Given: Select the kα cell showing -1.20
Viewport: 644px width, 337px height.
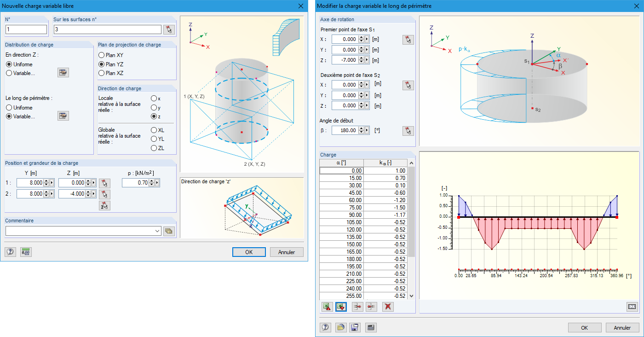Looking at the screenshot, I should click(385, 200).
